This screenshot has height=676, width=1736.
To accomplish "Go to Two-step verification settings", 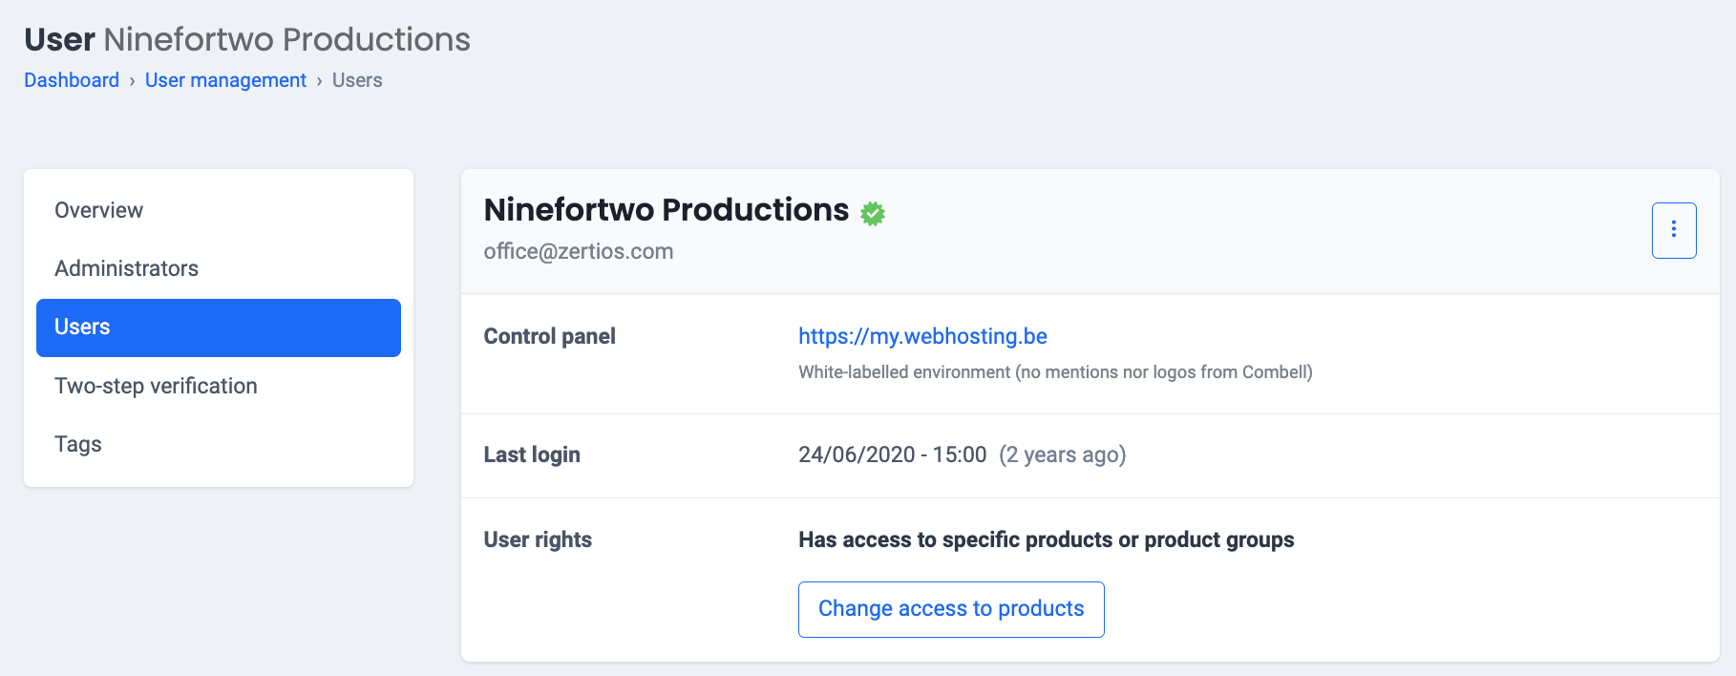I will click(x=156, y=386).
